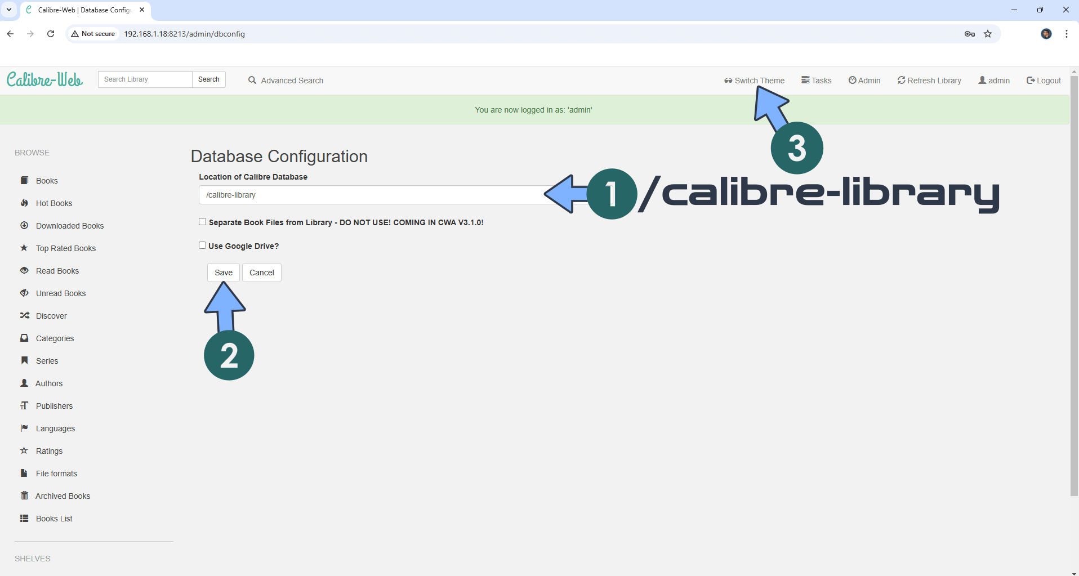Click the browser address bar URL
Viewport: 1079px width, 576px height.
184,34
